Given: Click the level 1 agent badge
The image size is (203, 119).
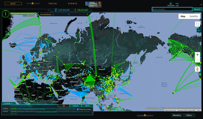Looking at the screenshot, I should tap(6, 14).
